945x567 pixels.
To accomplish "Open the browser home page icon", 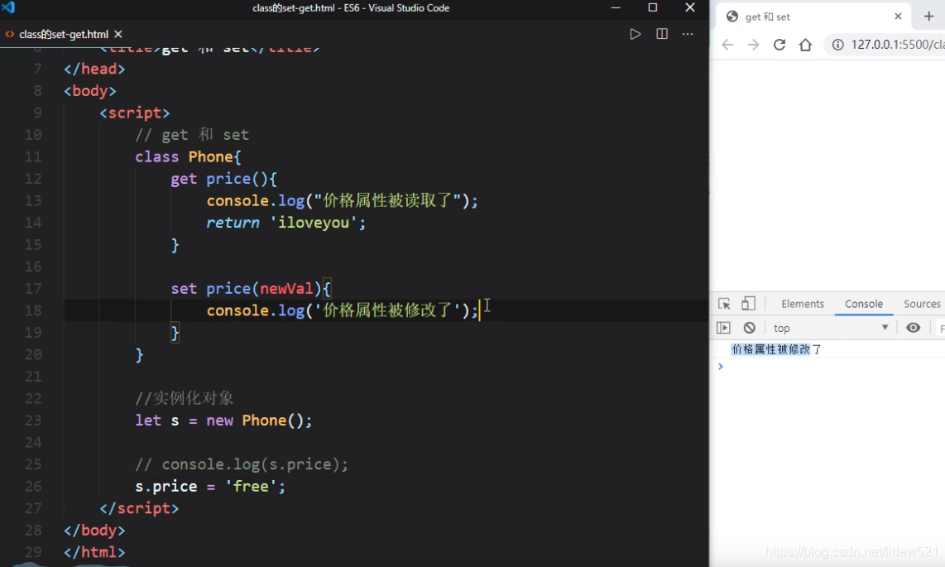I will click(x=805, y=45).
